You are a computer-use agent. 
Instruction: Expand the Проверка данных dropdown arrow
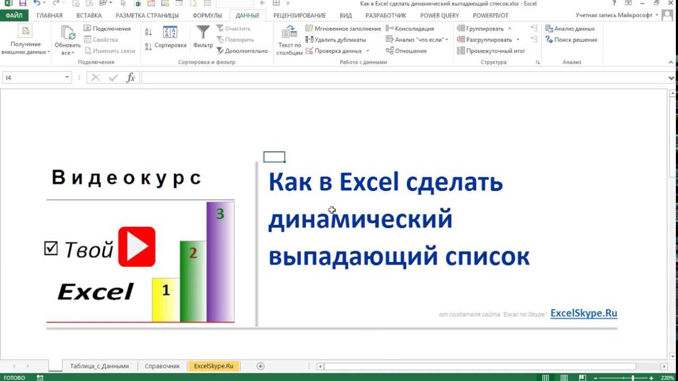pyautogui.click(x=368, y=51)
